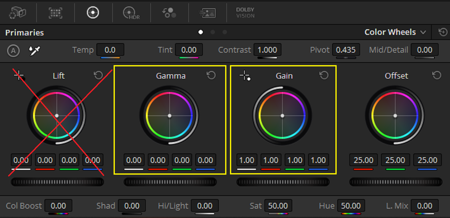Pick white point with Gain crosshair
Screen dimensions: 450x218
coord(245,76)
